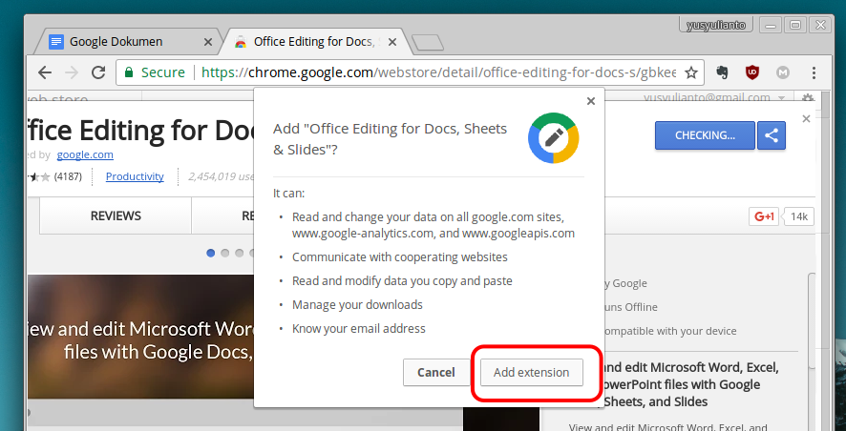Click the G+1 button
846x431 pixels.
click(x=764, y=216)
